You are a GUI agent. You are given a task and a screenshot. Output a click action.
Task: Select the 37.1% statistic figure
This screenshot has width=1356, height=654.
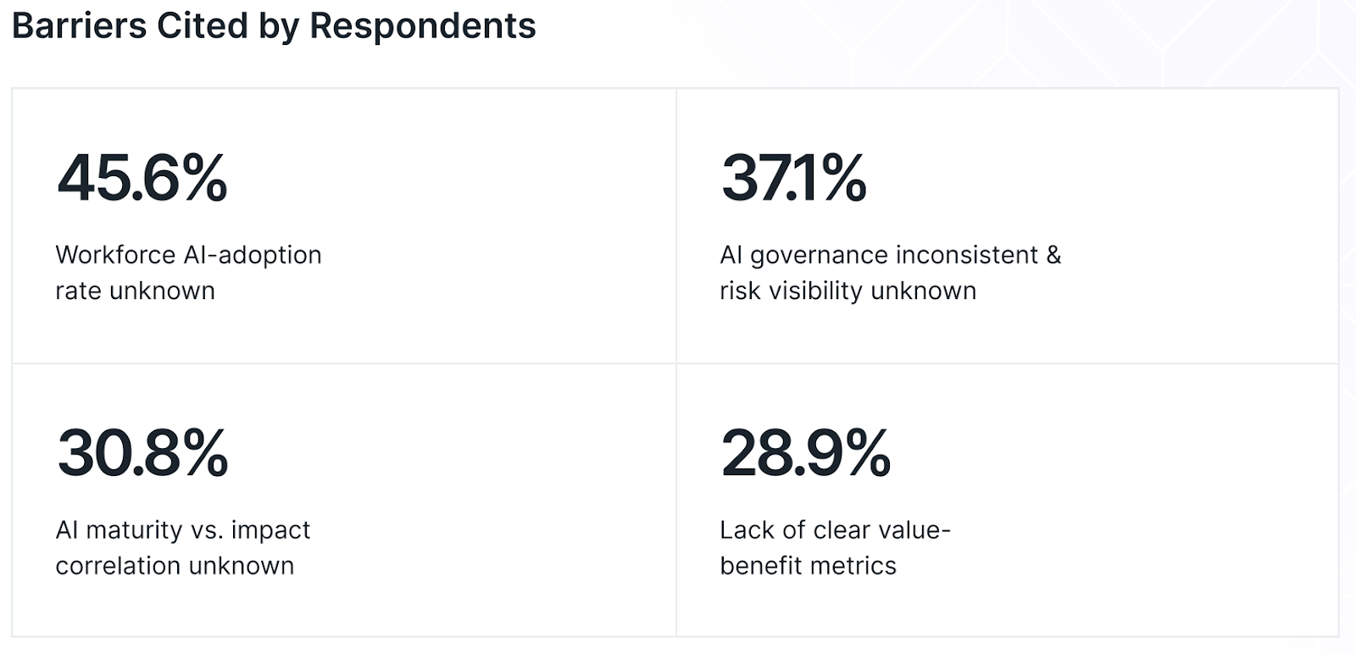[793, 178]
